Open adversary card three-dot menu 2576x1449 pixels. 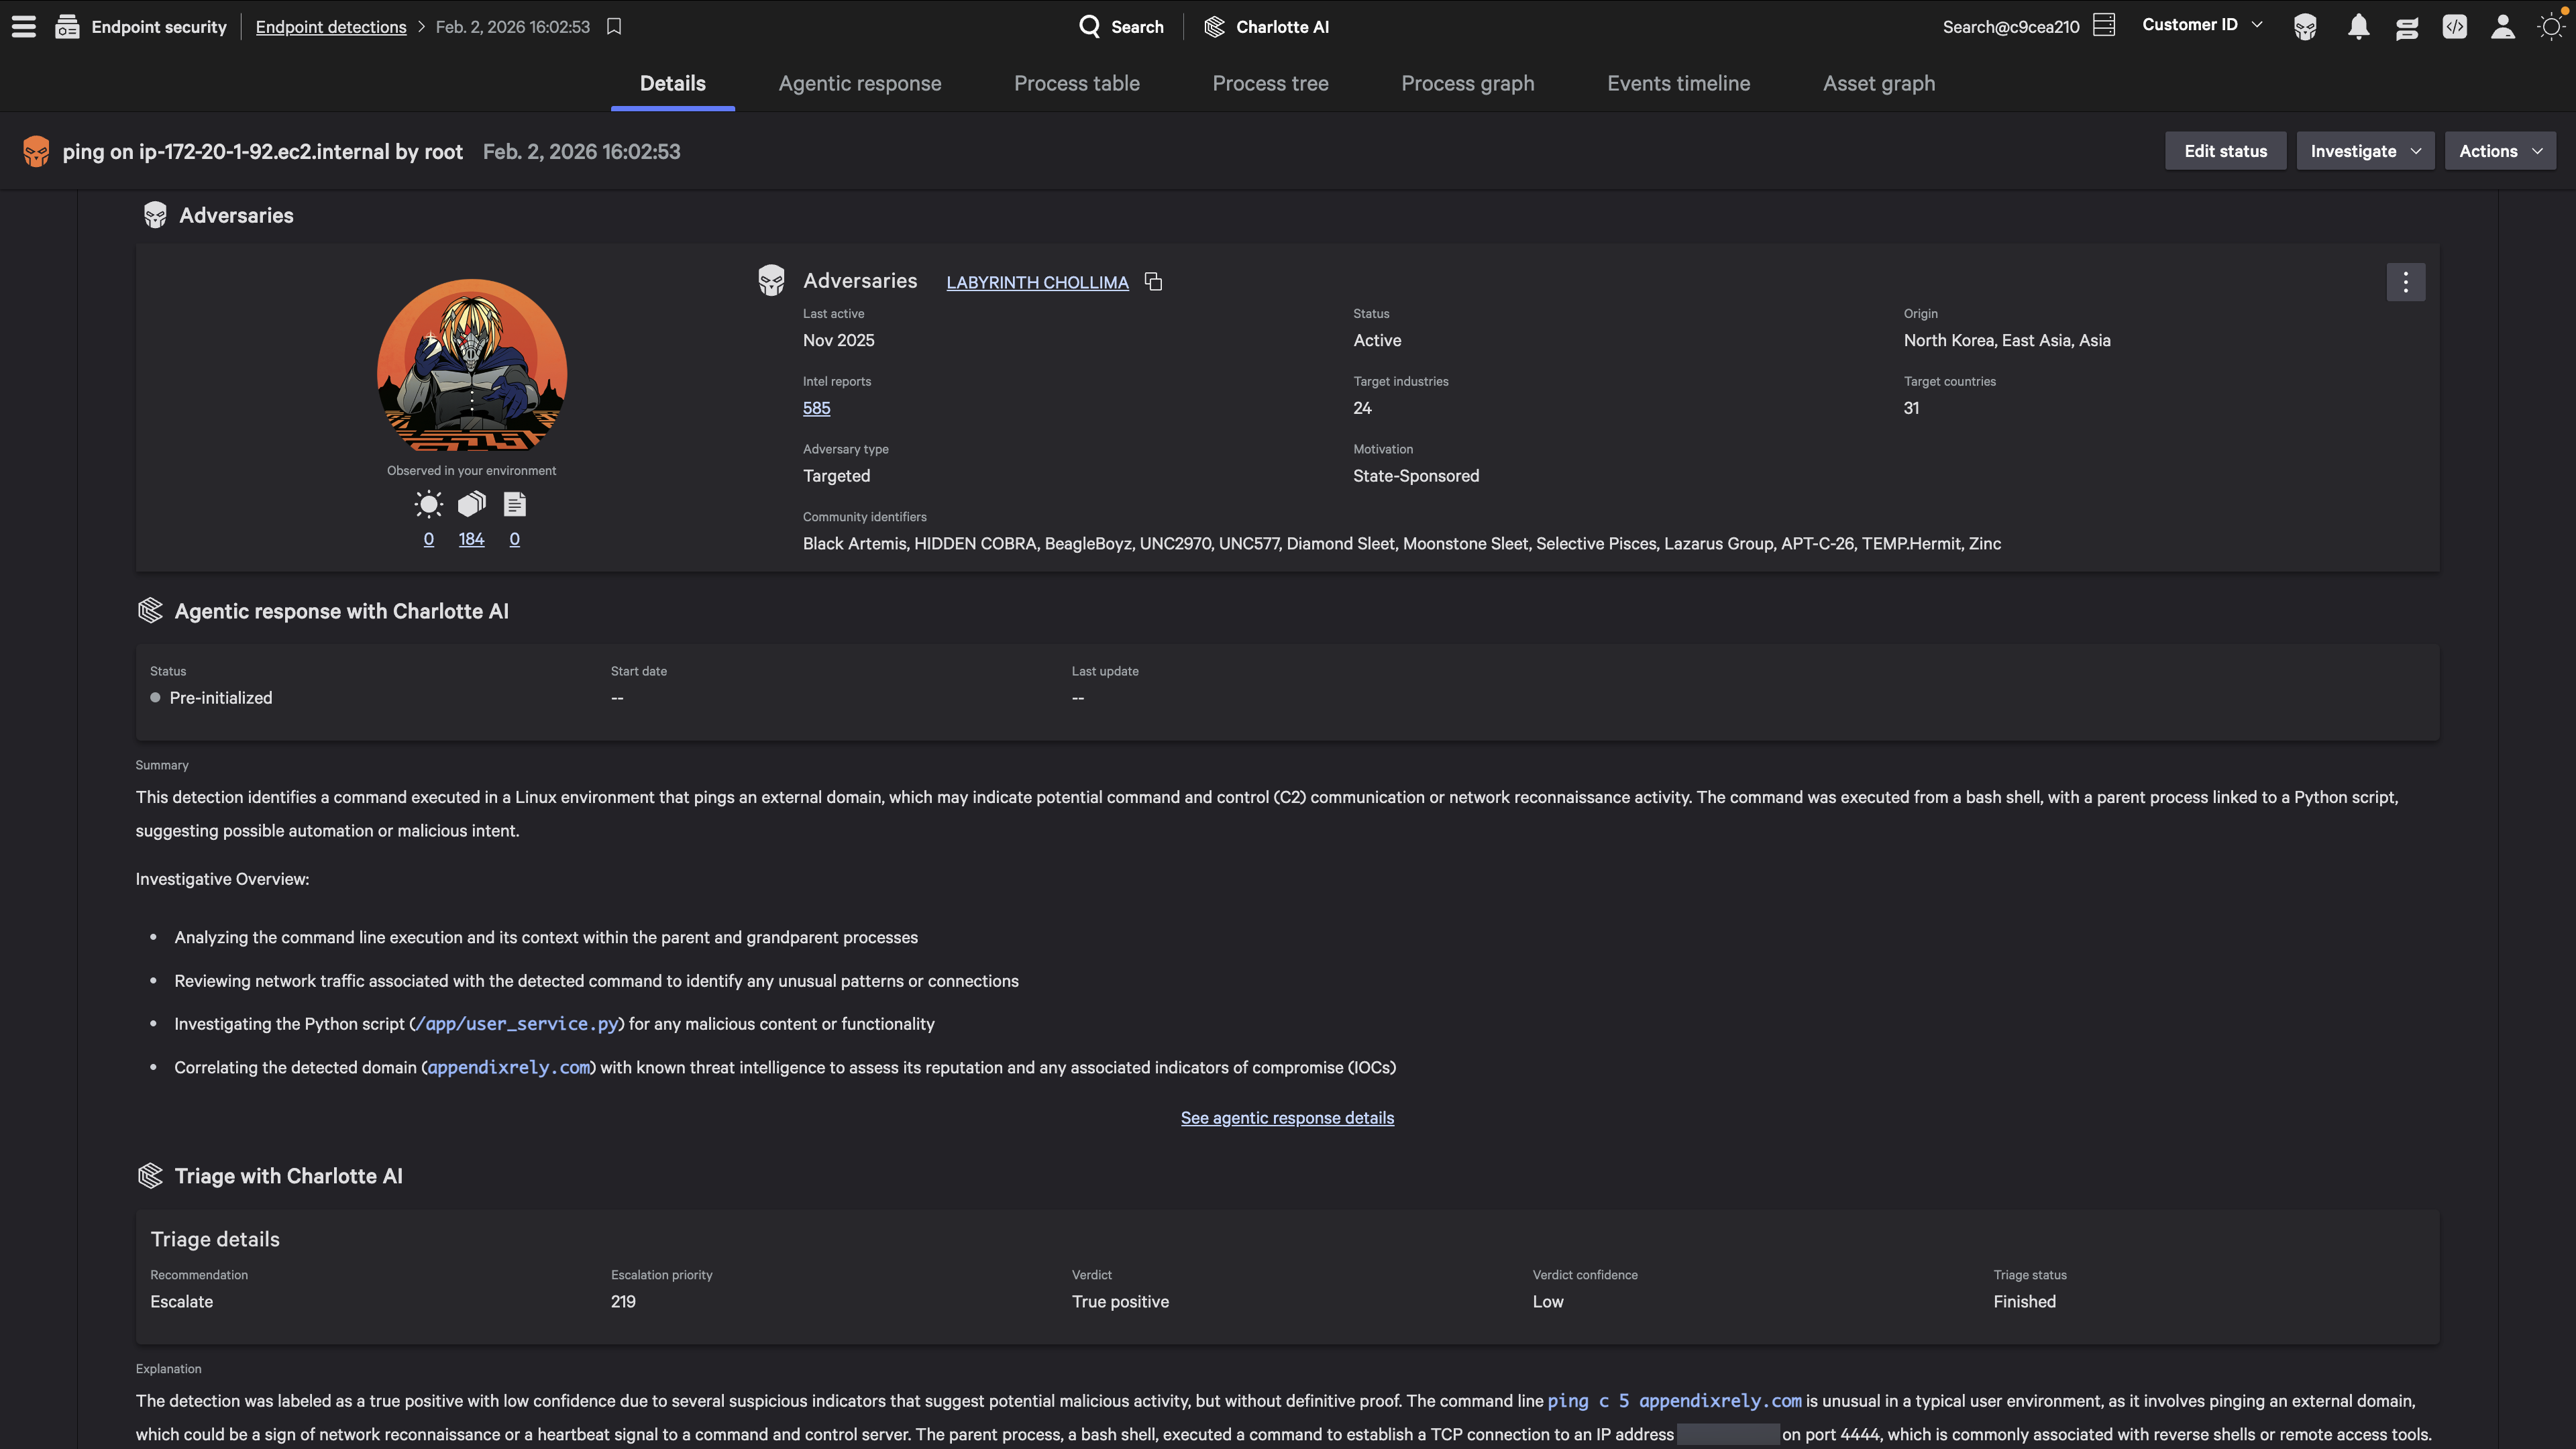click(2405, 282)
